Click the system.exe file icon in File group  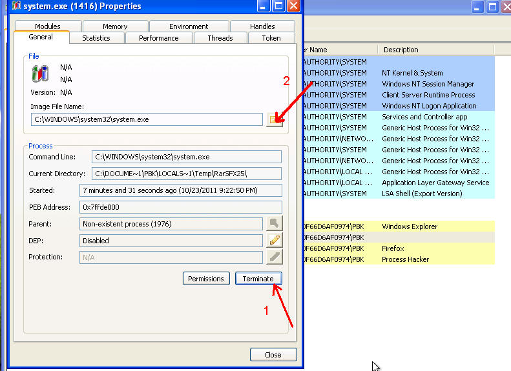point(41,73)
